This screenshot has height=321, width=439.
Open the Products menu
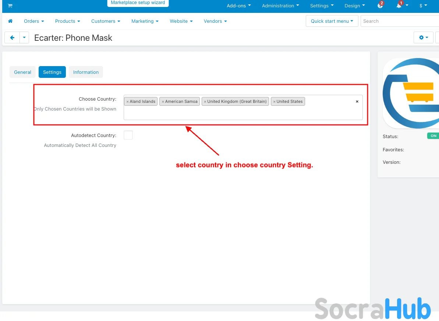tap(67, 21)
